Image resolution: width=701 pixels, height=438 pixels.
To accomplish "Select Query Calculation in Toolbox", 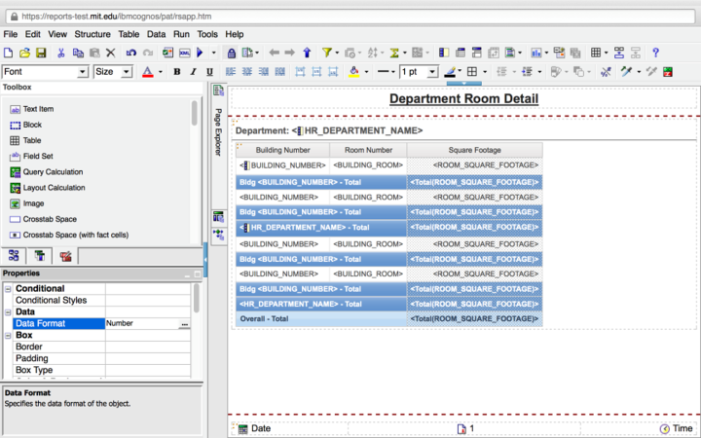I will click(53, 171).
